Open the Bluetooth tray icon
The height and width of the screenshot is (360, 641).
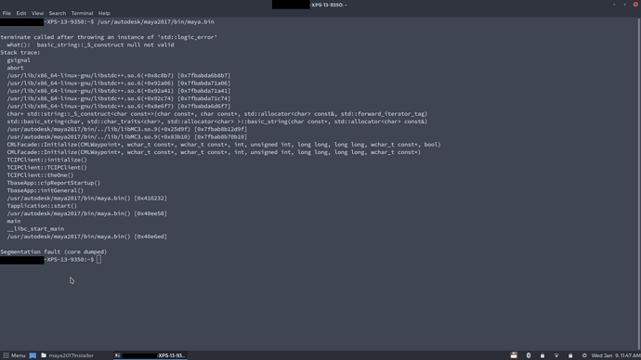point(529,355)
